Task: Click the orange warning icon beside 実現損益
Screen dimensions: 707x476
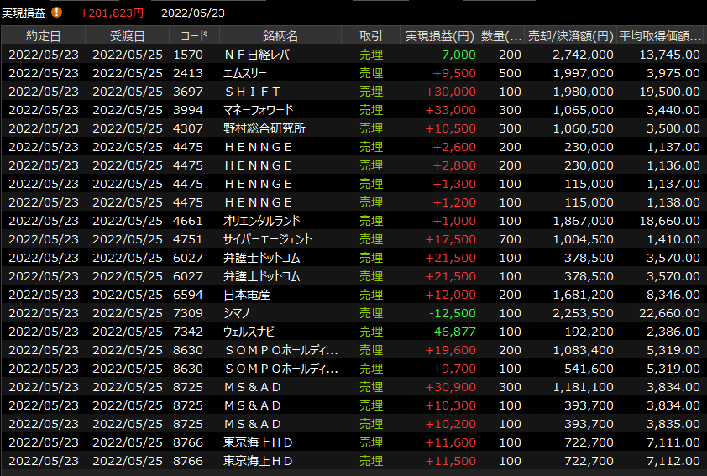Action: pyautogui.click(x=57, y=13)
